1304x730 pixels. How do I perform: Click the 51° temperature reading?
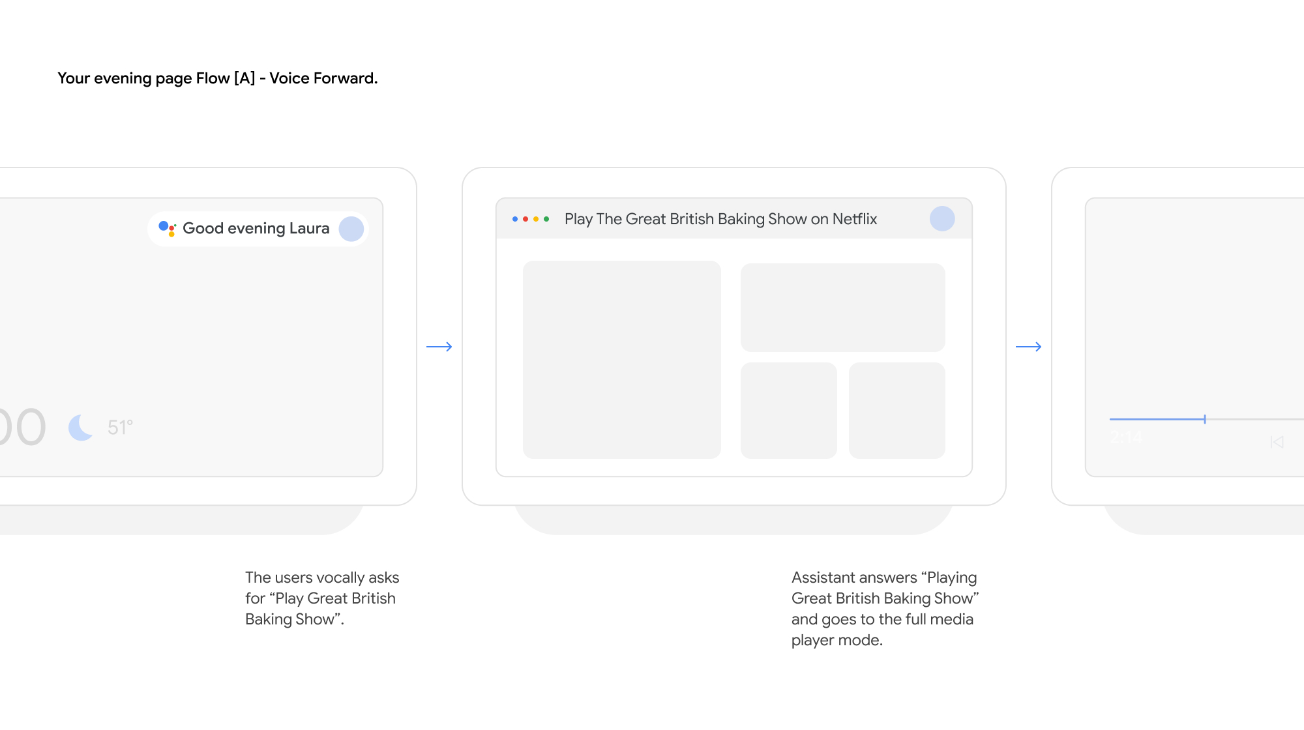(120, 428)
